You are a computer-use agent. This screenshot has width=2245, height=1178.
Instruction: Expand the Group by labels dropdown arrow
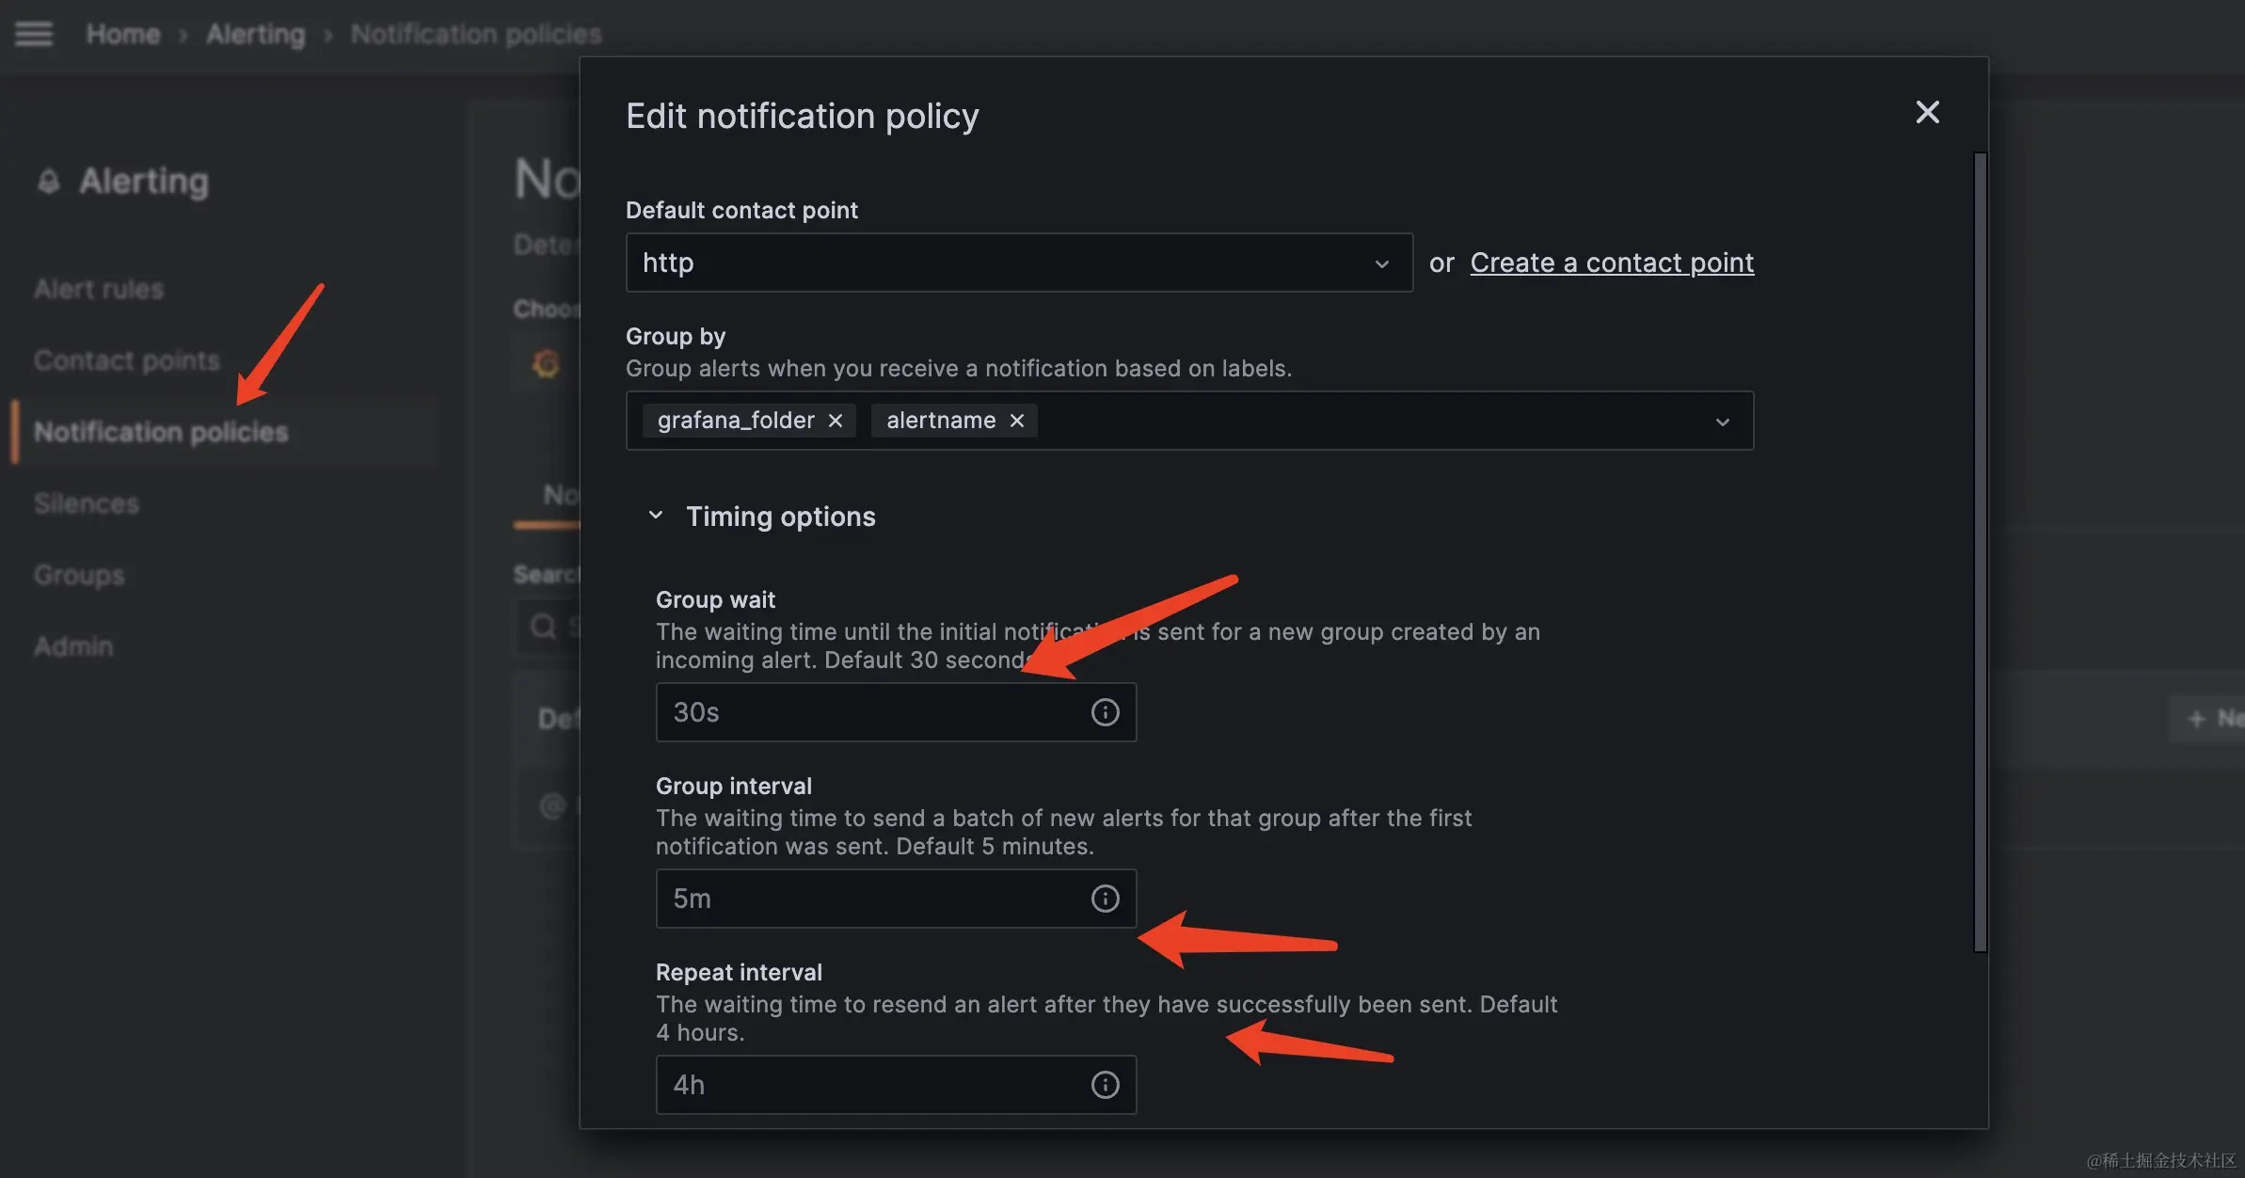point(1722,422)
